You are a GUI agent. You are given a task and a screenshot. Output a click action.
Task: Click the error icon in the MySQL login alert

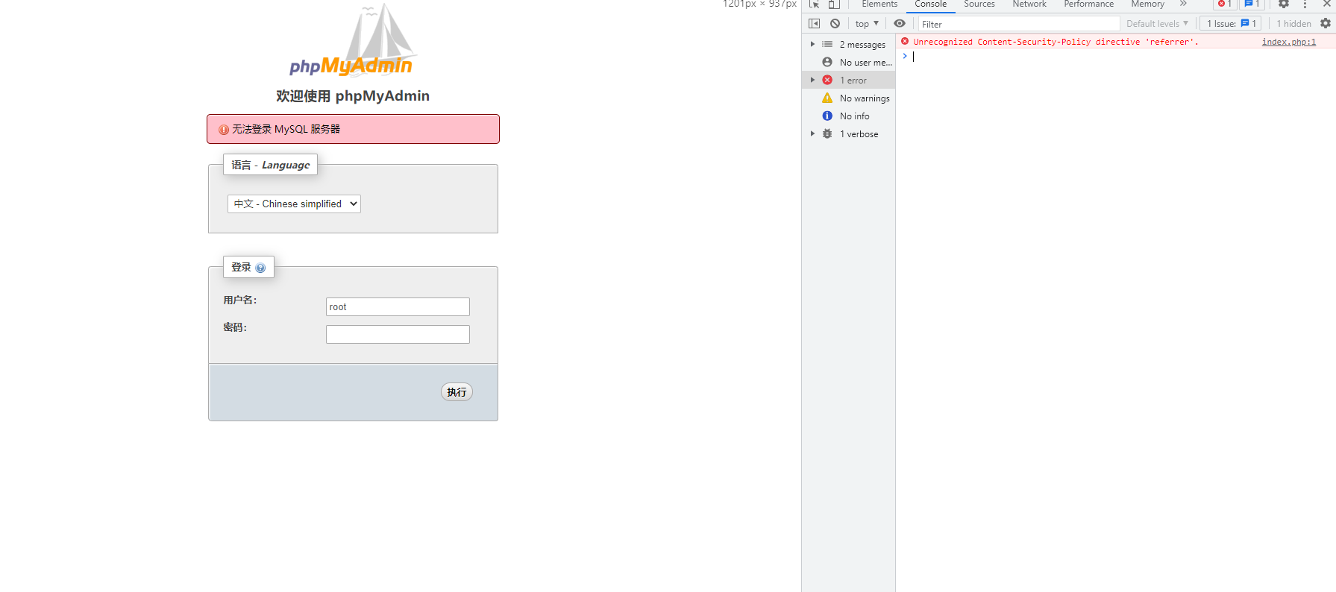click(x=224, y=130)
